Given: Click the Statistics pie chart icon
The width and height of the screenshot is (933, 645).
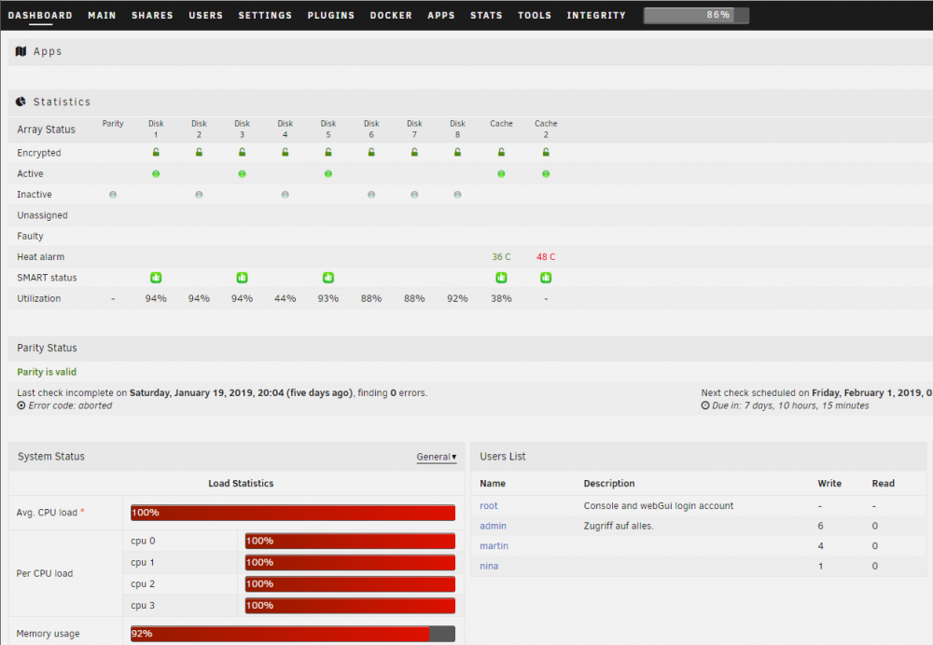Looking at the screenshot, I should coord(21,102).
